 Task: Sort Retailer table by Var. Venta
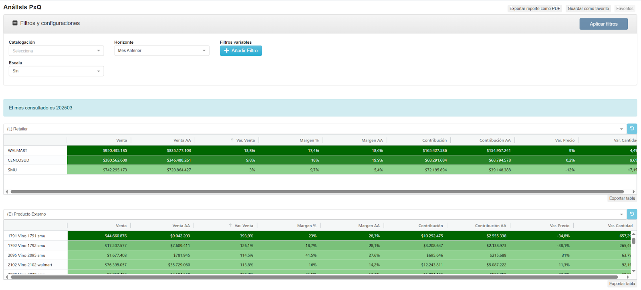[245, 140]
